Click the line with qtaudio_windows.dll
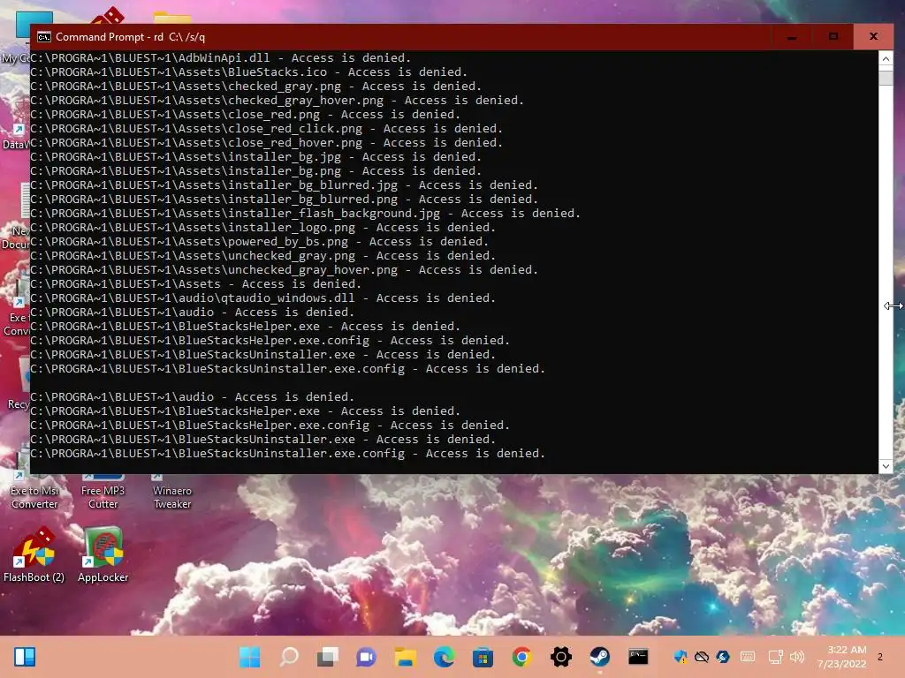Screen dimensions: 905x678 click(x=262, y=298)
